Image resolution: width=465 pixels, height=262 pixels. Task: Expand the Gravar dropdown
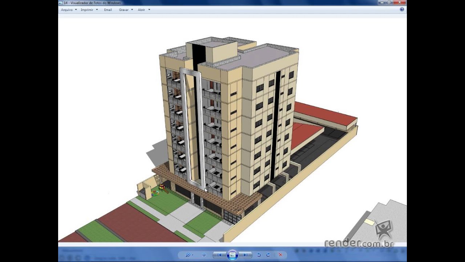(126, 10)
